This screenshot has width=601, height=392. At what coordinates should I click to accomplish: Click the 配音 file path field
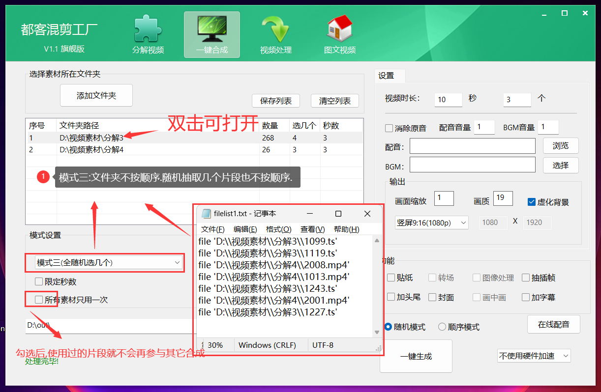coord(473,146)
